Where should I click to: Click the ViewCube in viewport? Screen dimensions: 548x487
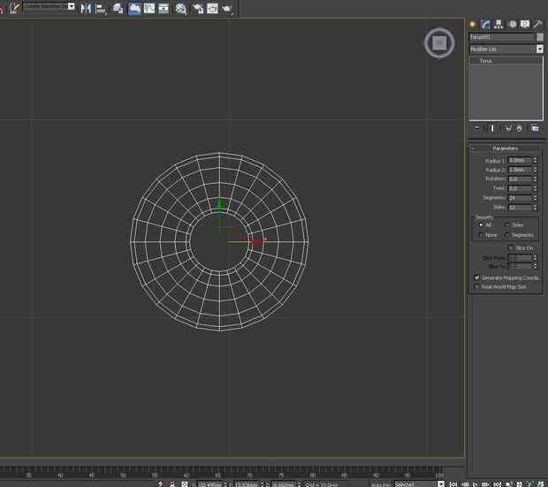[439, 42]
